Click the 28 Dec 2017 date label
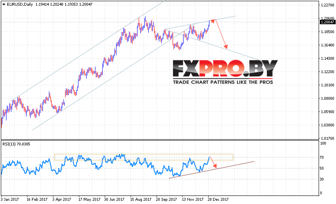Screen dimensions: 336x204 (218, 200)
